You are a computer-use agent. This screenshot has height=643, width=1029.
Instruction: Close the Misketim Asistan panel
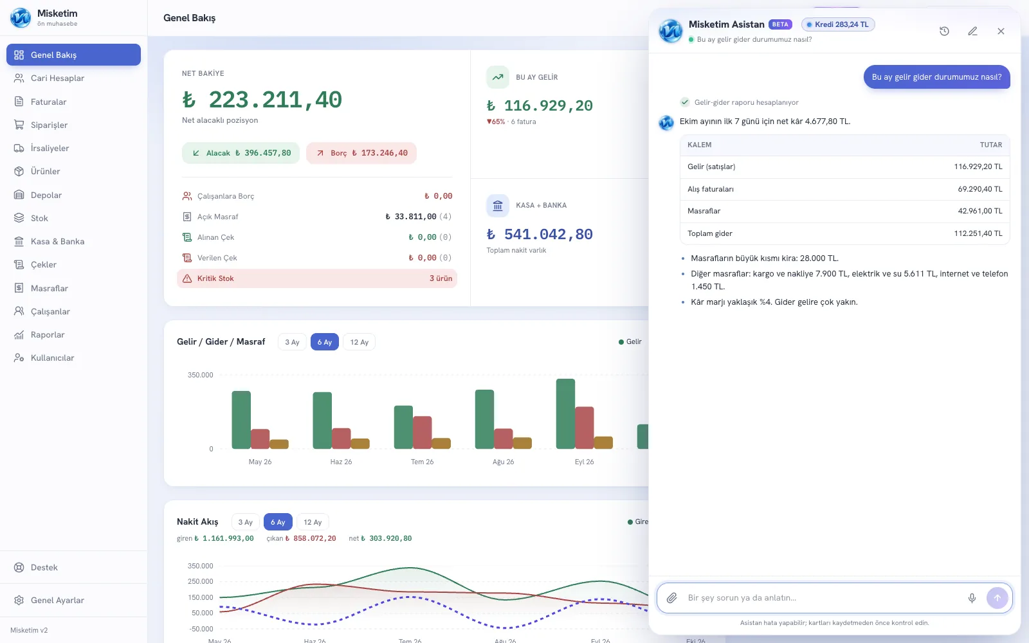coord(1001,31)
